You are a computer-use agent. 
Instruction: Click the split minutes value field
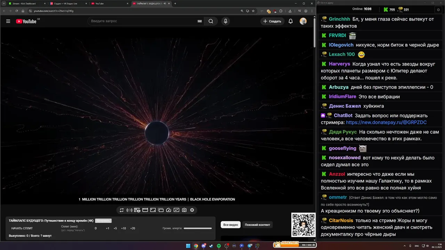pyautogui.click(x=96, y=228)
